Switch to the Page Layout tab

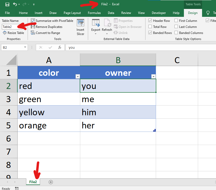coord(72,13)
